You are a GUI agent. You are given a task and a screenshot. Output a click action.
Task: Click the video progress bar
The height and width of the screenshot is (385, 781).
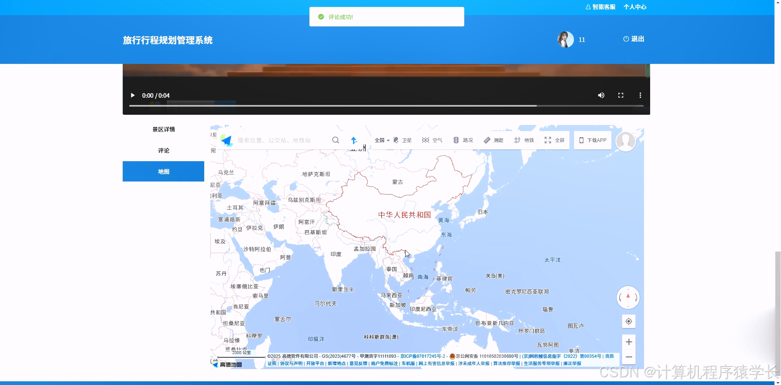pos(386,105)
